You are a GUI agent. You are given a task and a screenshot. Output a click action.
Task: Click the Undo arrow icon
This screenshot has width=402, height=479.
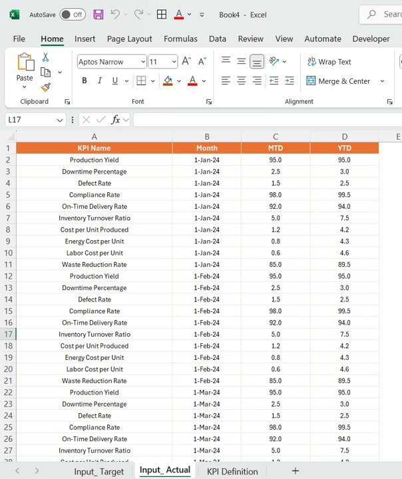115,14
